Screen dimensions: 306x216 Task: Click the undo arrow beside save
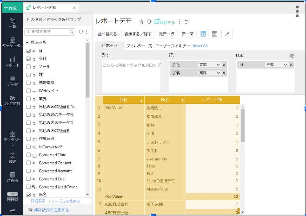point(186,22)
